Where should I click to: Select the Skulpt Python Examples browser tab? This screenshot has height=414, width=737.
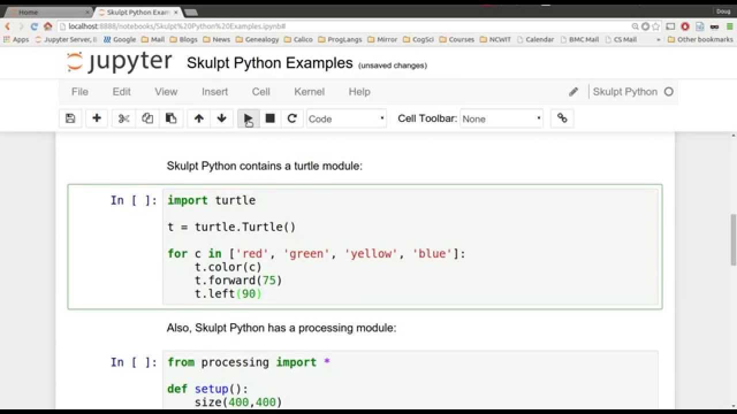138,11
